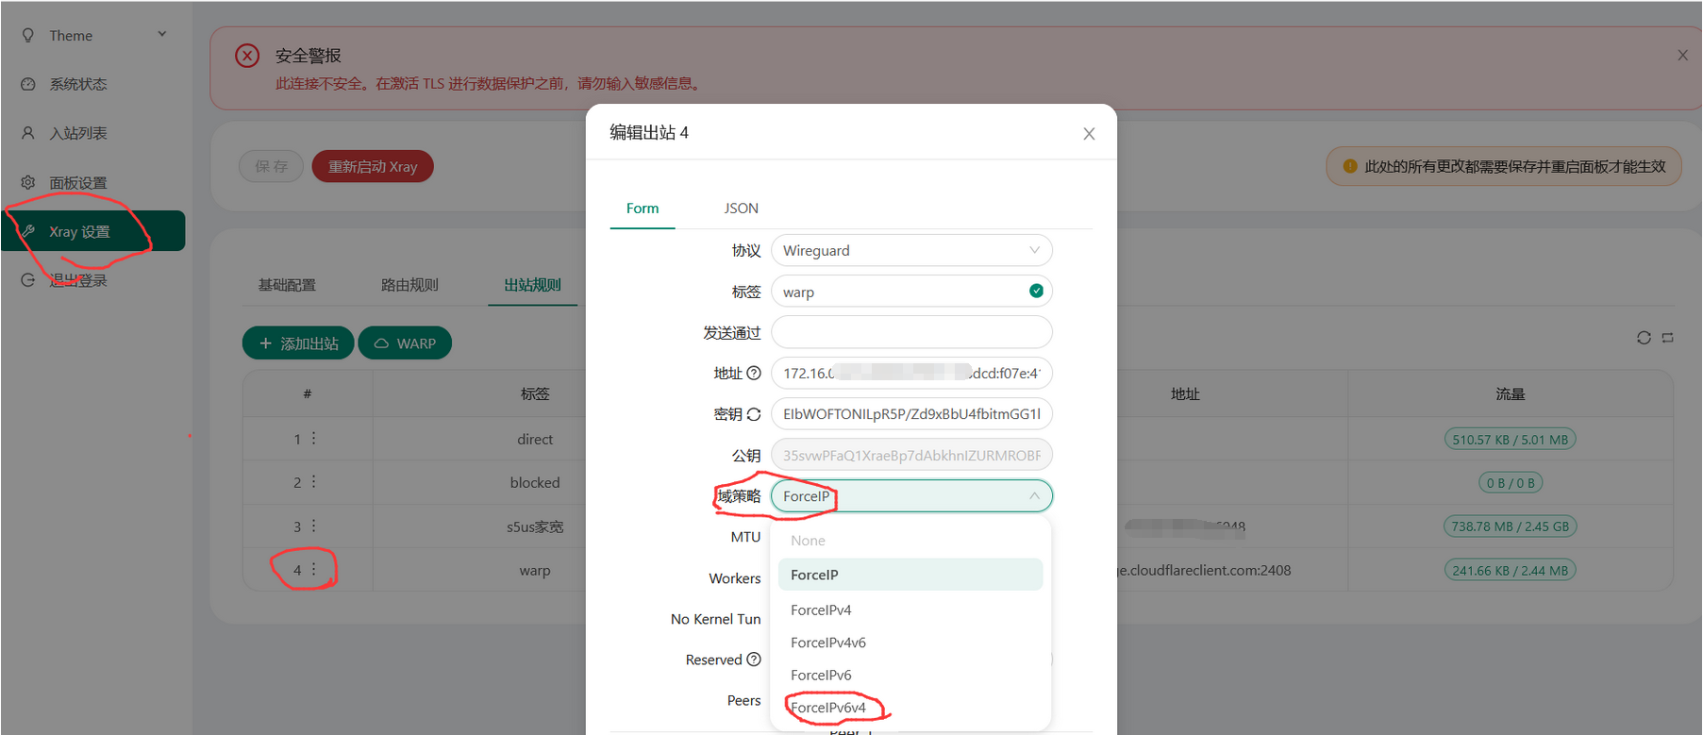Click the restart Xray button
The width and height of the screenshot is (1703, 735).
(373, 167)
